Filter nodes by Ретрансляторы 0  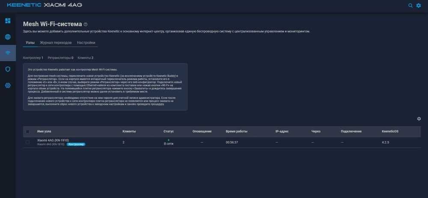[x=60, y=58]
